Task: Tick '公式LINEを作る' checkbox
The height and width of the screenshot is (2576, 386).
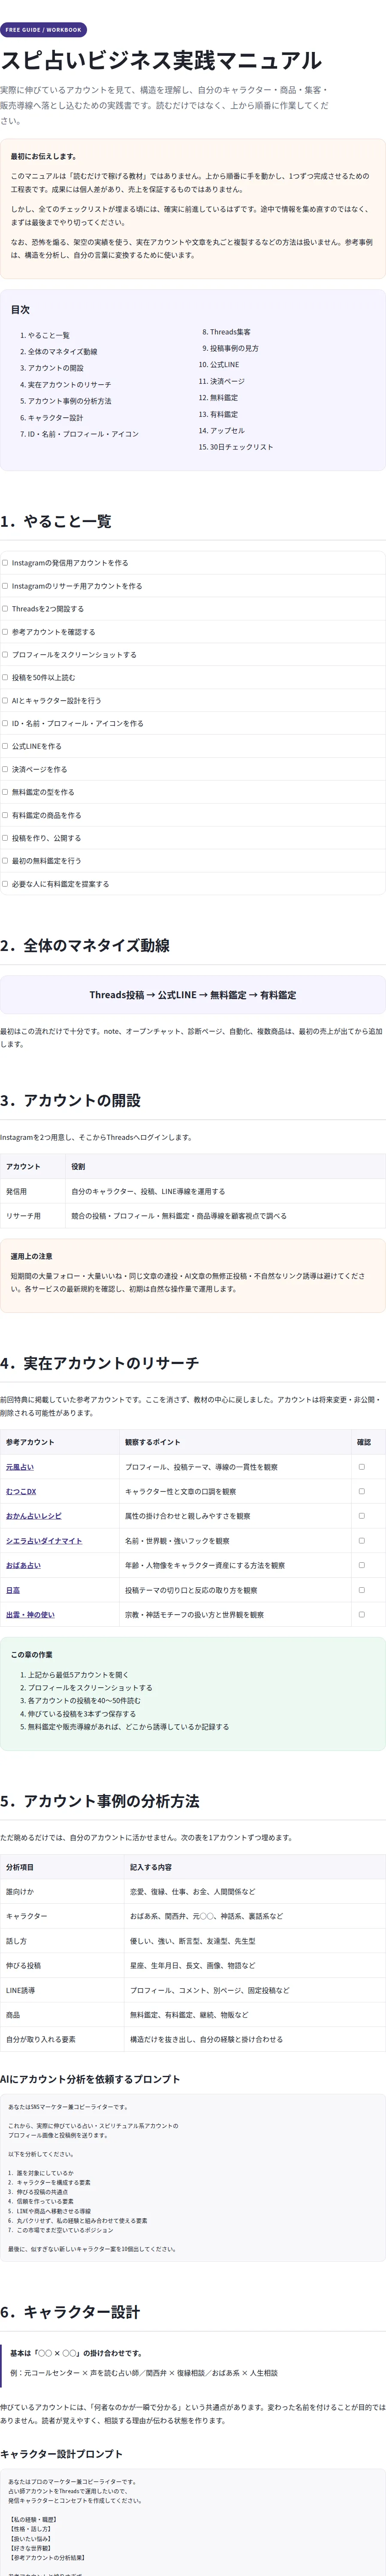Action: point(5,746)
